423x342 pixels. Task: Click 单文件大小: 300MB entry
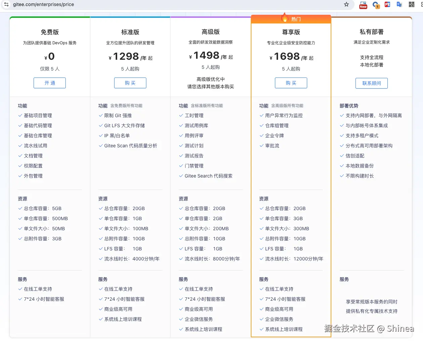point(287,229)
